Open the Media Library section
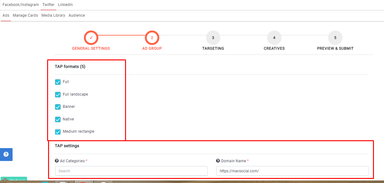 [53, 15]
